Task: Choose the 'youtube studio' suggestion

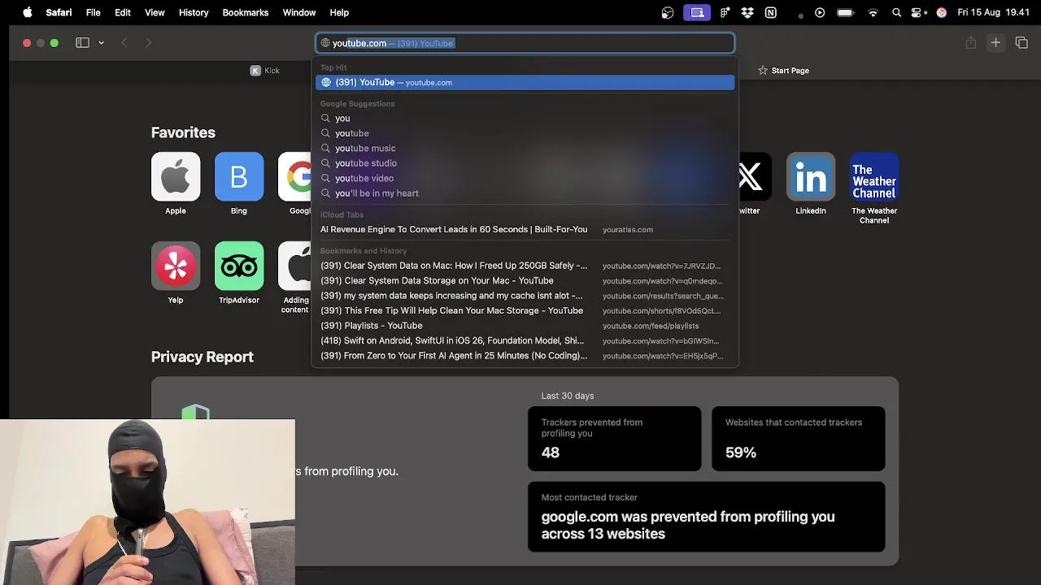Action: click(525, 163)
